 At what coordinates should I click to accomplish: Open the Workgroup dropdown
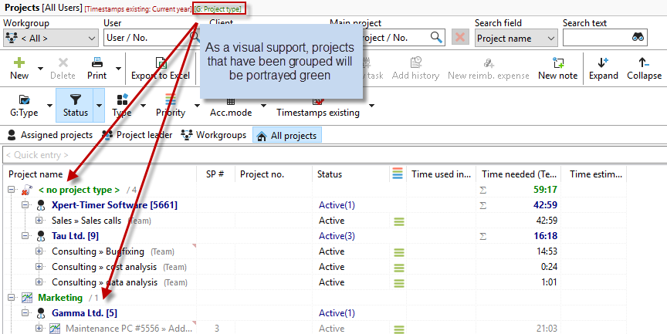(46, 37)
